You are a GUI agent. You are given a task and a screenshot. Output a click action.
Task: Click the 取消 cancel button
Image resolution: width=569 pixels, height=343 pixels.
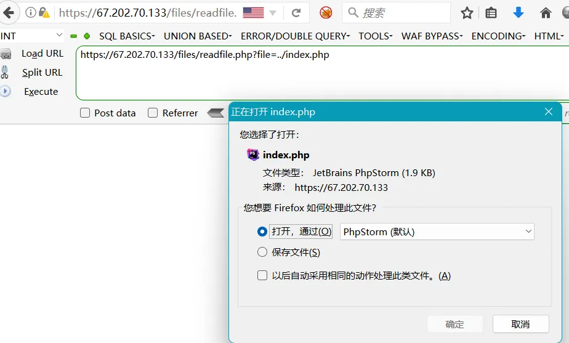point(520,324)
